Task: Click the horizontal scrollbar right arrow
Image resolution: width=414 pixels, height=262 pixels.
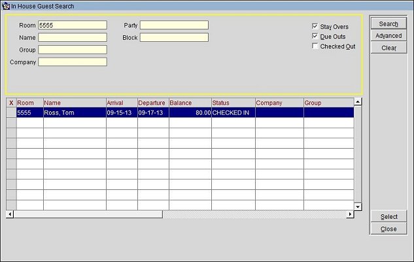Action: coord(351,214)
